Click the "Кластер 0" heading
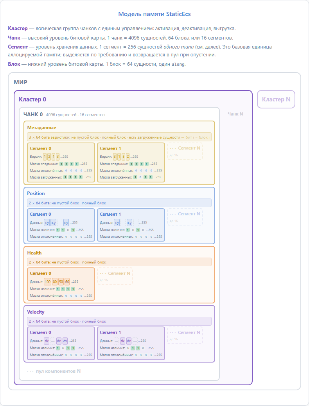Screen dimensions: 309x406 coord(32,99)
